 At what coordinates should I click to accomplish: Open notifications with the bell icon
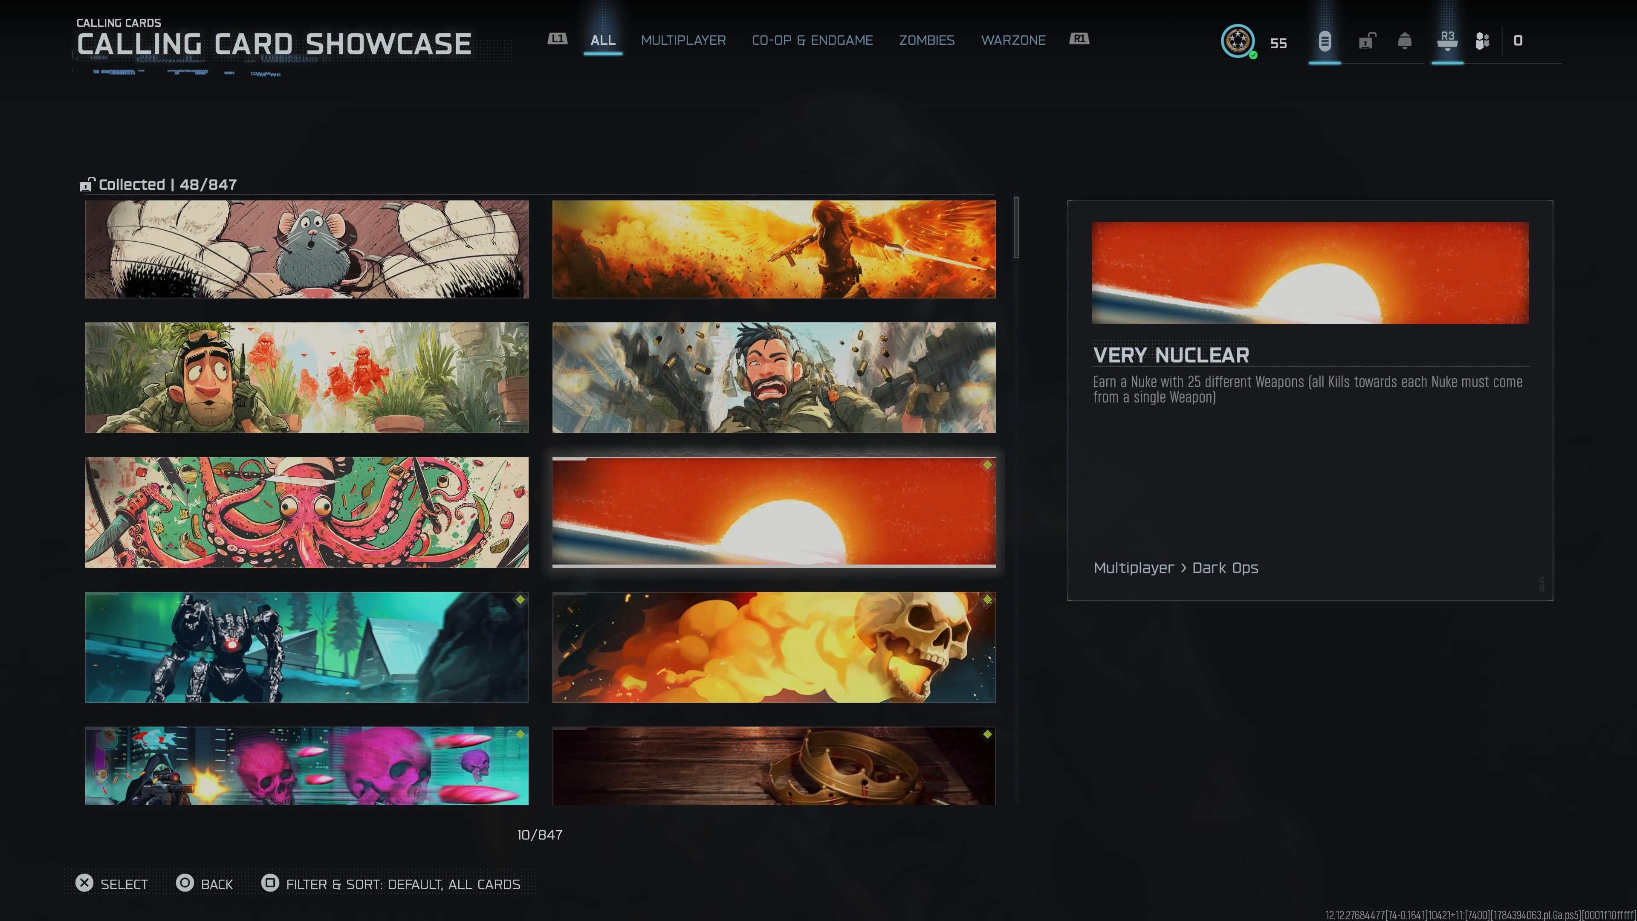tap(1405, 41)
